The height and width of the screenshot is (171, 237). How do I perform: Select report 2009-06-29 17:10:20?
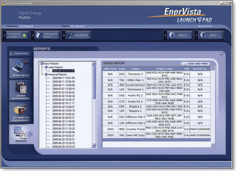[64, 129]
